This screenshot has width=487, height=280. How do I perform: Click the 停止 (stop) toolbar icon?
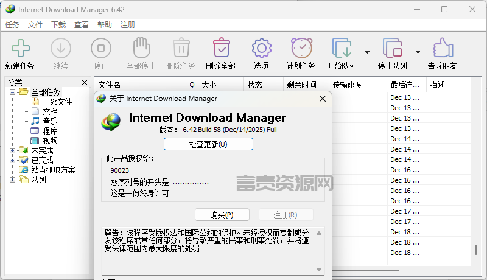click(101, 48)
